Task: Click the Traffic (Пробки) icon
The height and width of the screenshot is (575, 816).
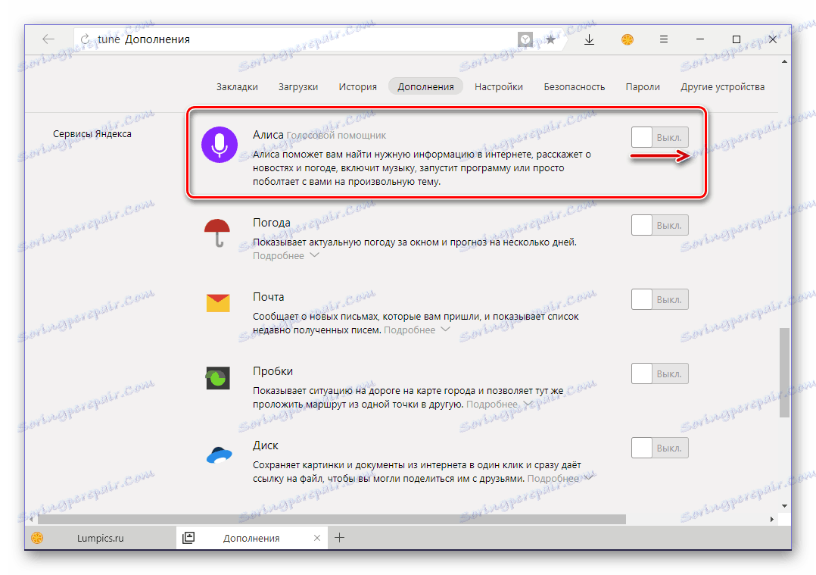Action: tap(217, 377)
